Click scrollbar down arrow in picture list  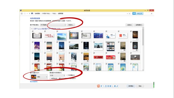[143, 70]
